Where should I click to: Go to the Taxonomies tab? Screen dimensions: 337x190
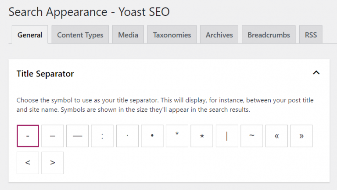tap(172, 35)
